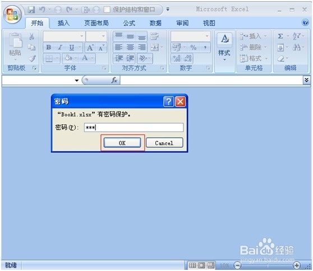313x271 pixels.
Task: Open the 视图 ribbon tab
Action: click(209, 23)
